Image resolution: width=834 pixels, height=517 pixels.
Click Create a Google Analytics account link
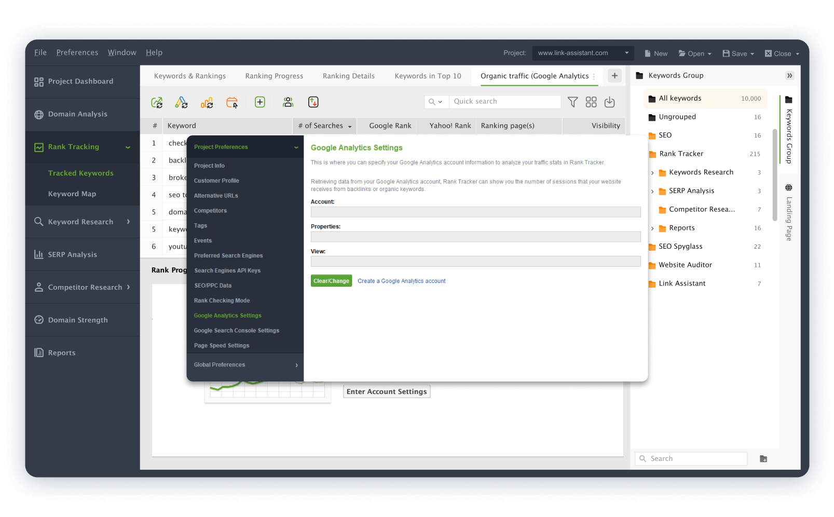tap(402, 281)
